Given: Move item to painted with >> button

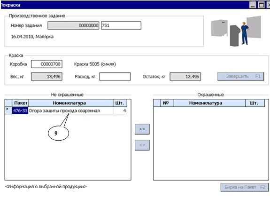Looking at the screenshot, I should (142, 129).
